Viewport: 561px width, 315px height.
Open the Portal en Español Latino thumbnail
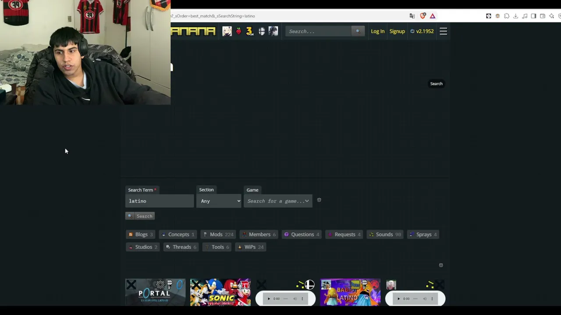point(155,292)
